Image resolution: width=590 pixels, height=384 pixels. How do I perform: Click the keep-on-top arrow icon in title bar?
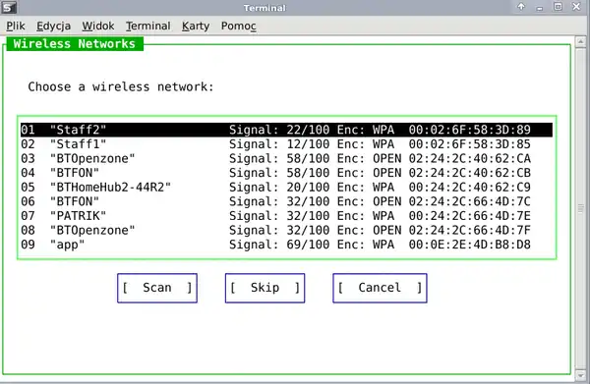coord(521,7)
